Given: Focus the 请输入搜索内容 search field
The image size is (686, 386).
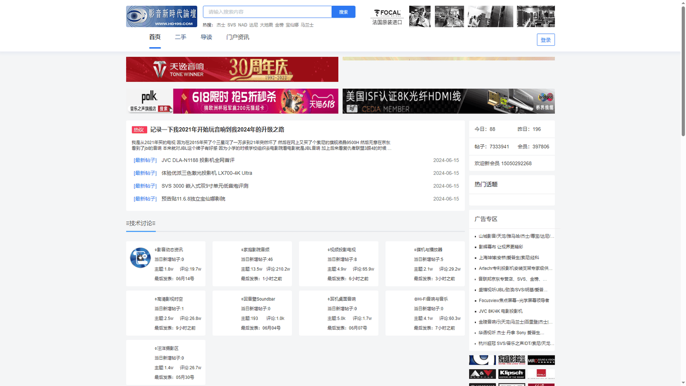Looking at the screenshot, I should click(267, 12).
